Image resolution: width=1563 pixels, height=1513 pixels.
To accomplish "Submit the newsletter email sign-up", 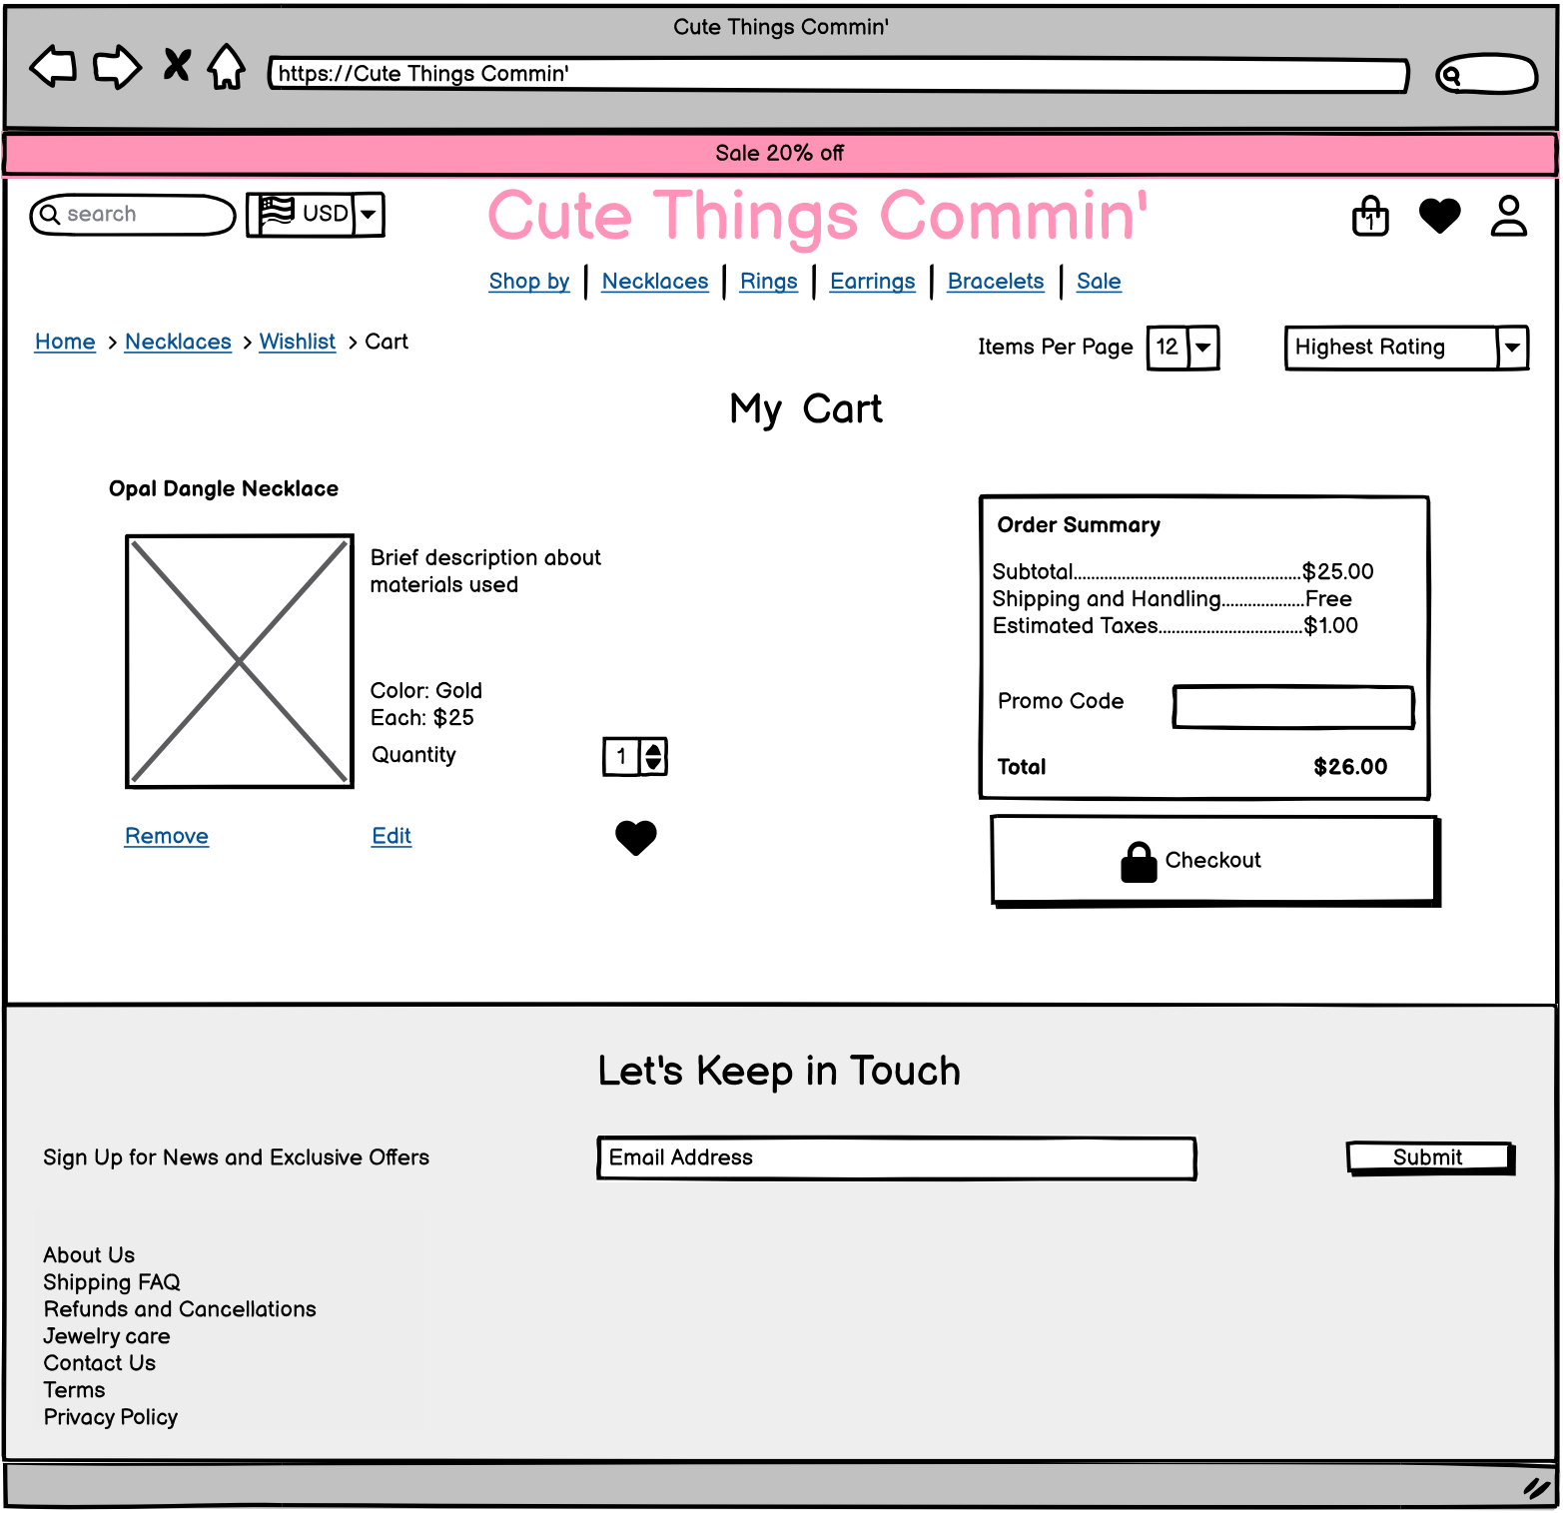I will click(1428, 1157).
